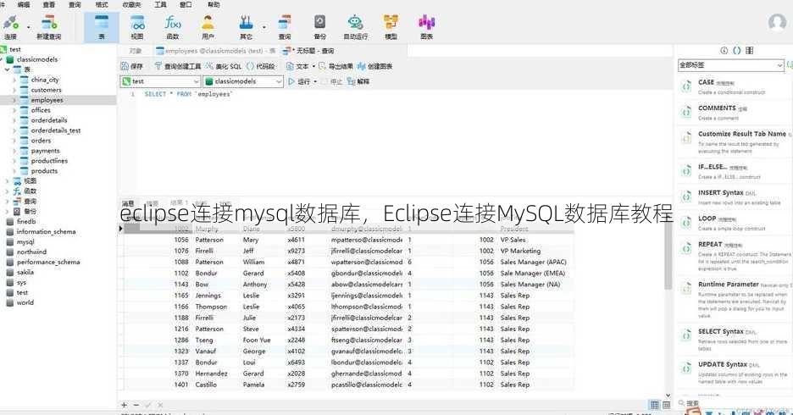Insert the INSERT Syntax snippet
The width and height of the screenshot is (793, 415).
[x=735, y=197]
